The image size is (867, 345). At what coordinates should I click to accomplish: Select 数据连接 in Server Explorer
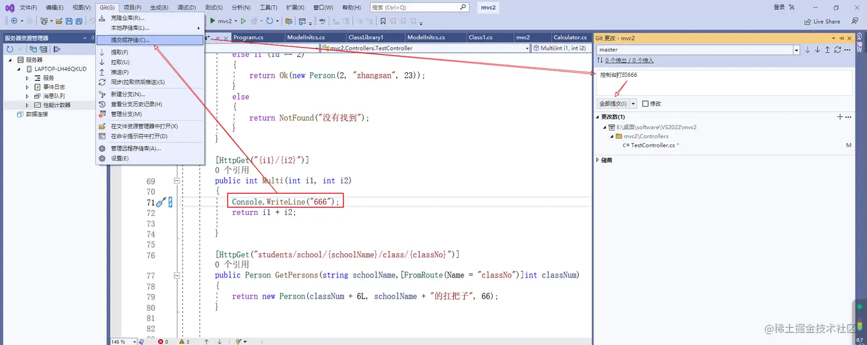37,115
